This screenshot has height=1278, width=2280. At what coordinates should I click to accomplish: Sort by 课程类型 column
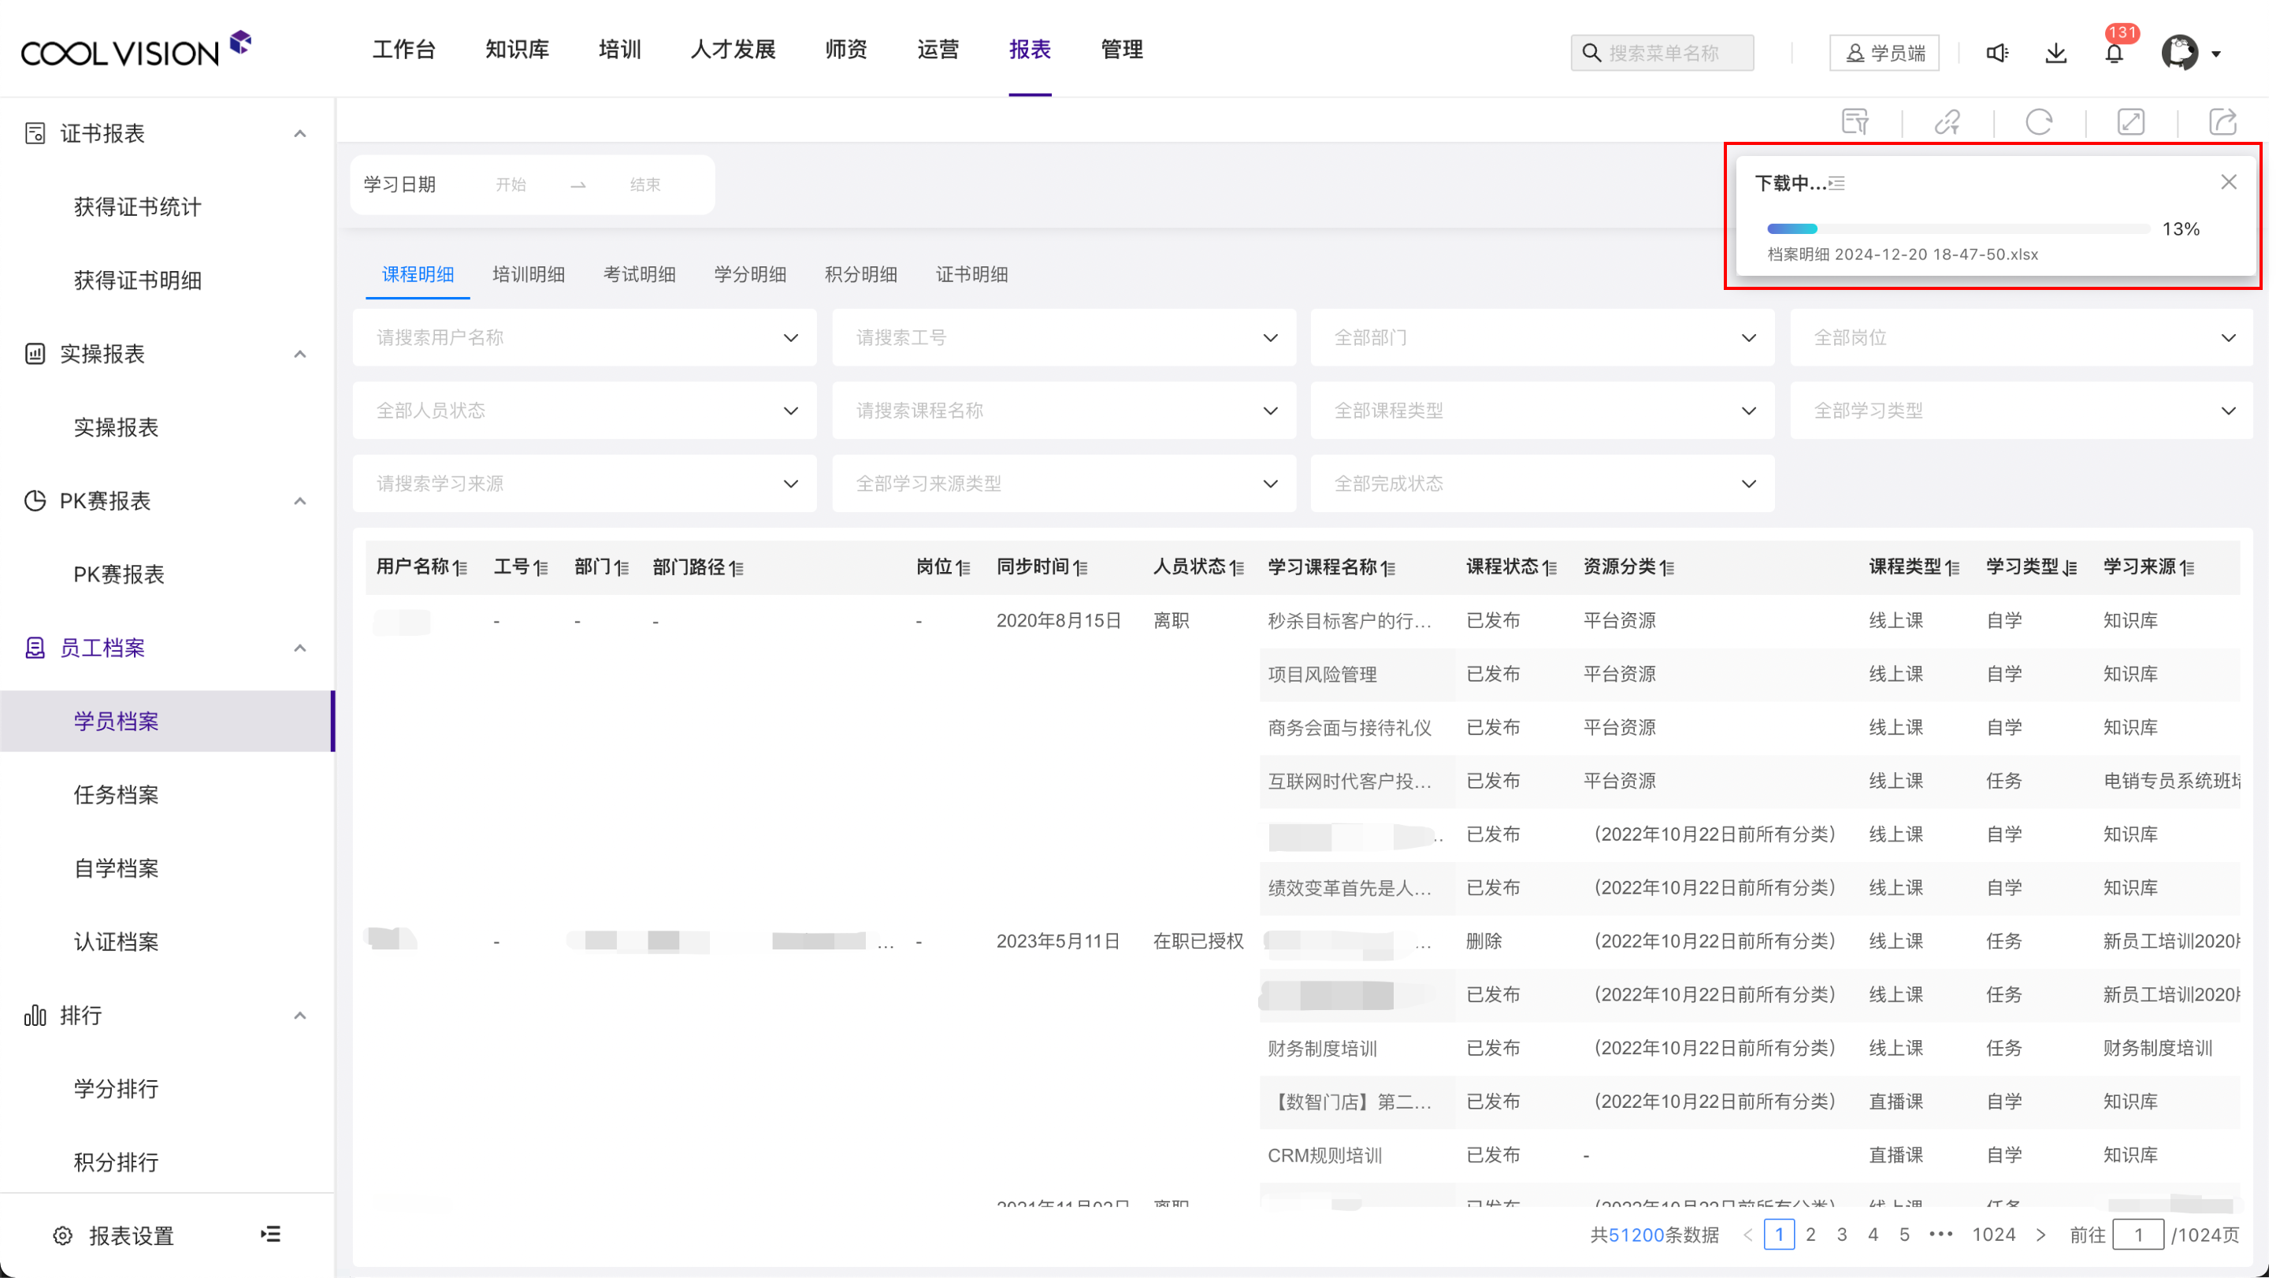tap(1952, 567)
